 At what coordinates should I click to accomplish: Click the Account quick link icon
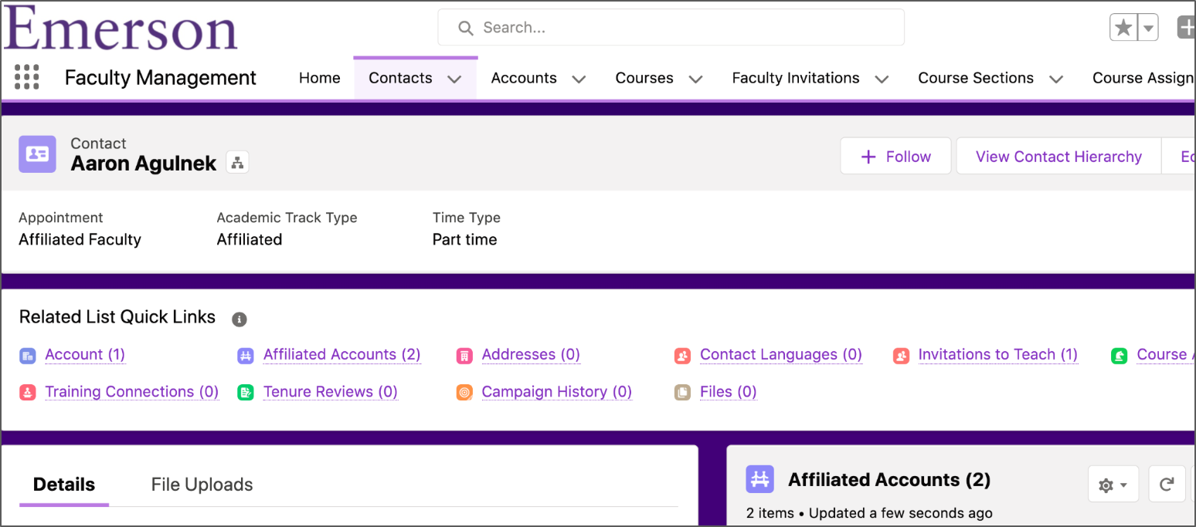point(27,356)
